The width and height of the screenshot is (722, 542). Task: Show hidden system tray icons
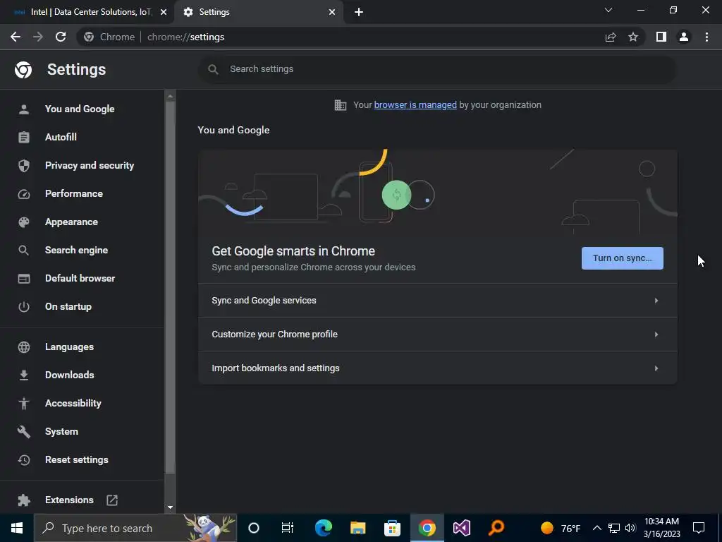[596, 528]
